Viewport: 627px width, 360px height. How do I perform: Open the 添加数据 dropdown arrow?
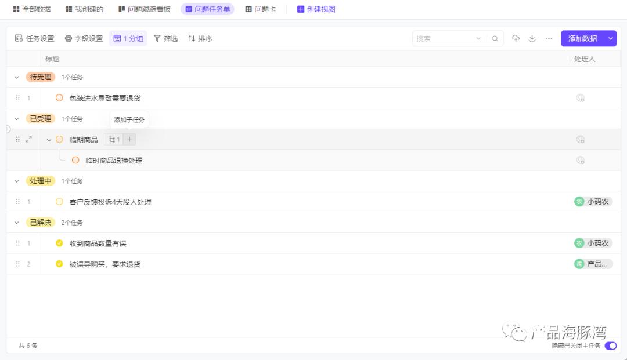pos(611,39)
